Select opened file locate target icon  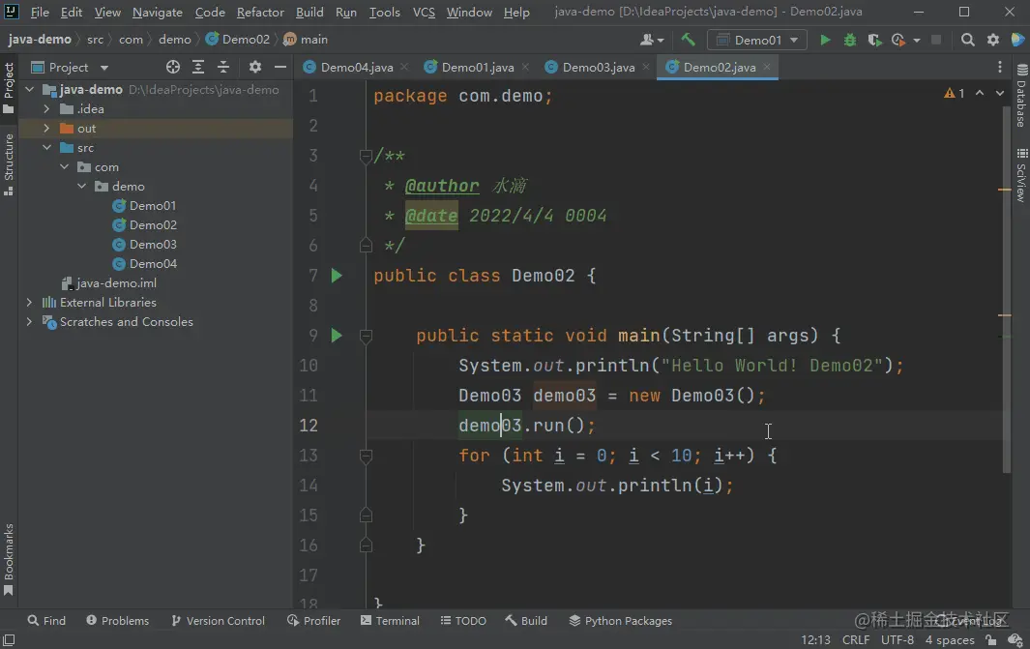point(173,67)
